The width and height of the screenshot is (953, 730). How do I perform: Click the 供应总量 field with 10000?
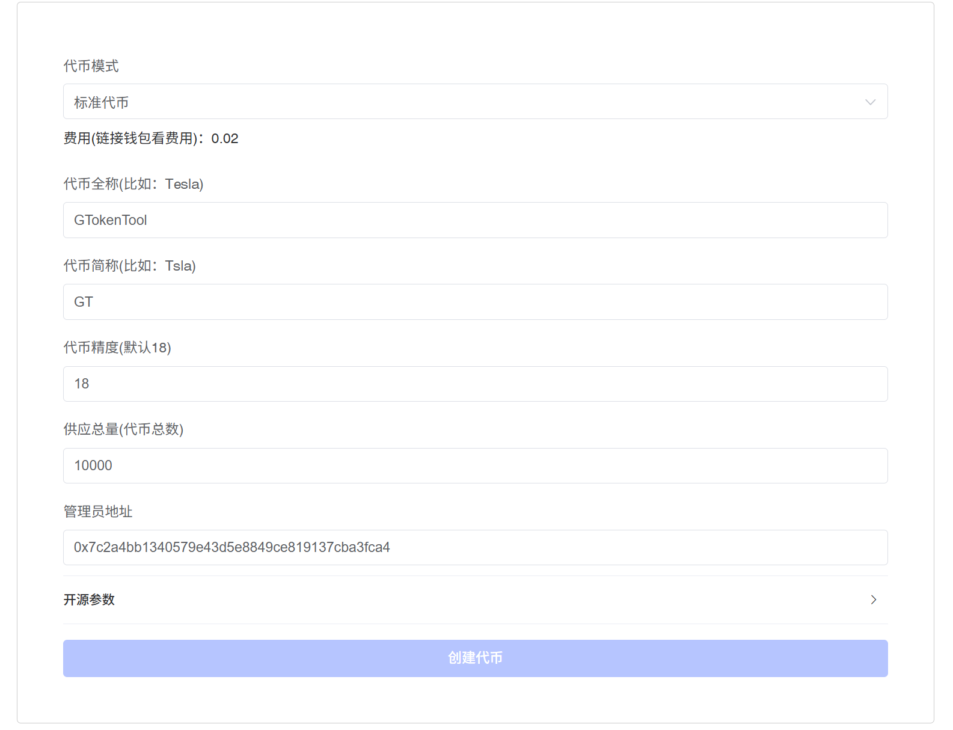tap(475, 465)
